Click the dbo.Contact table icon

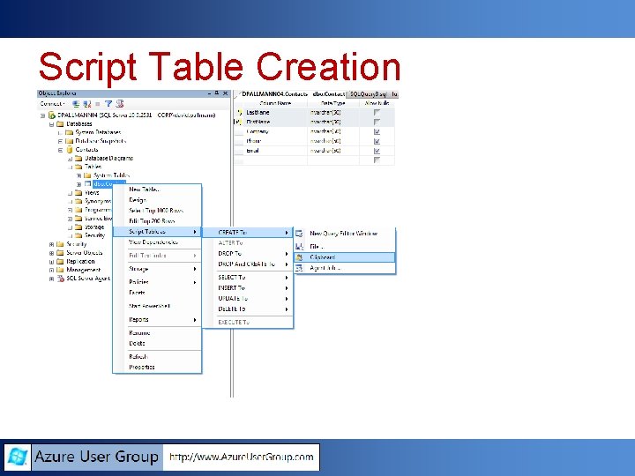87,183
